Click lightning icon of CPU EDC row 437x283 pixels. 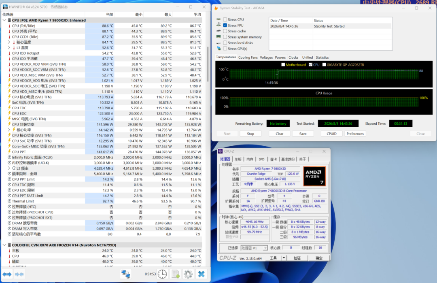(x=9, y=113)
